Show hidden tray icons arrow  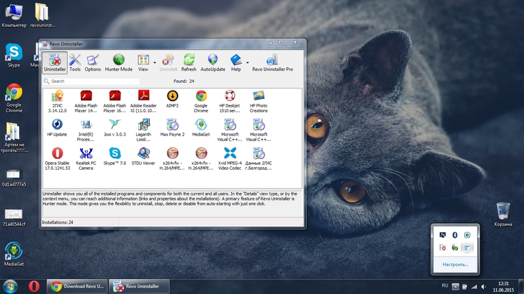(x=455, y=287)
